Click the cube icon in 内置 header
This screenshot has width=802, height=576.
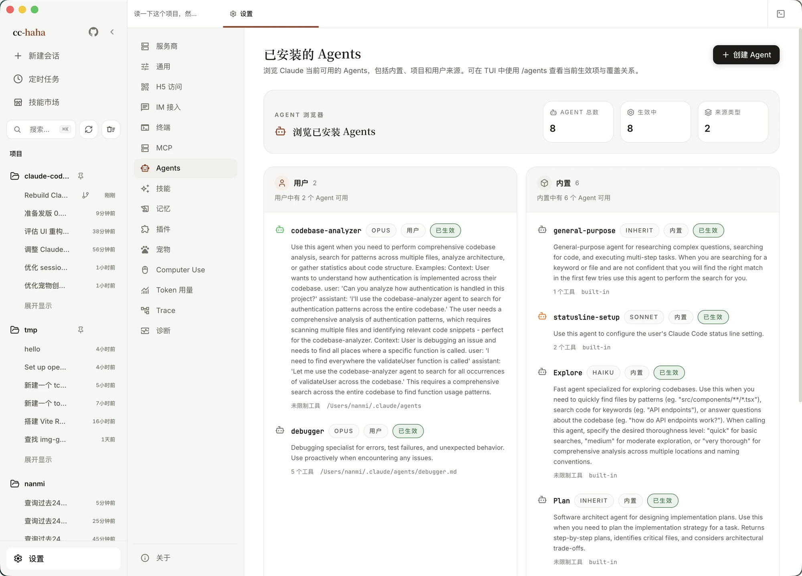(544, 183)
